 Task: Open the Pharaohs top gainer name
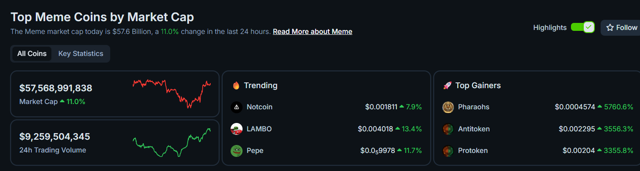[x=474, y=107]
